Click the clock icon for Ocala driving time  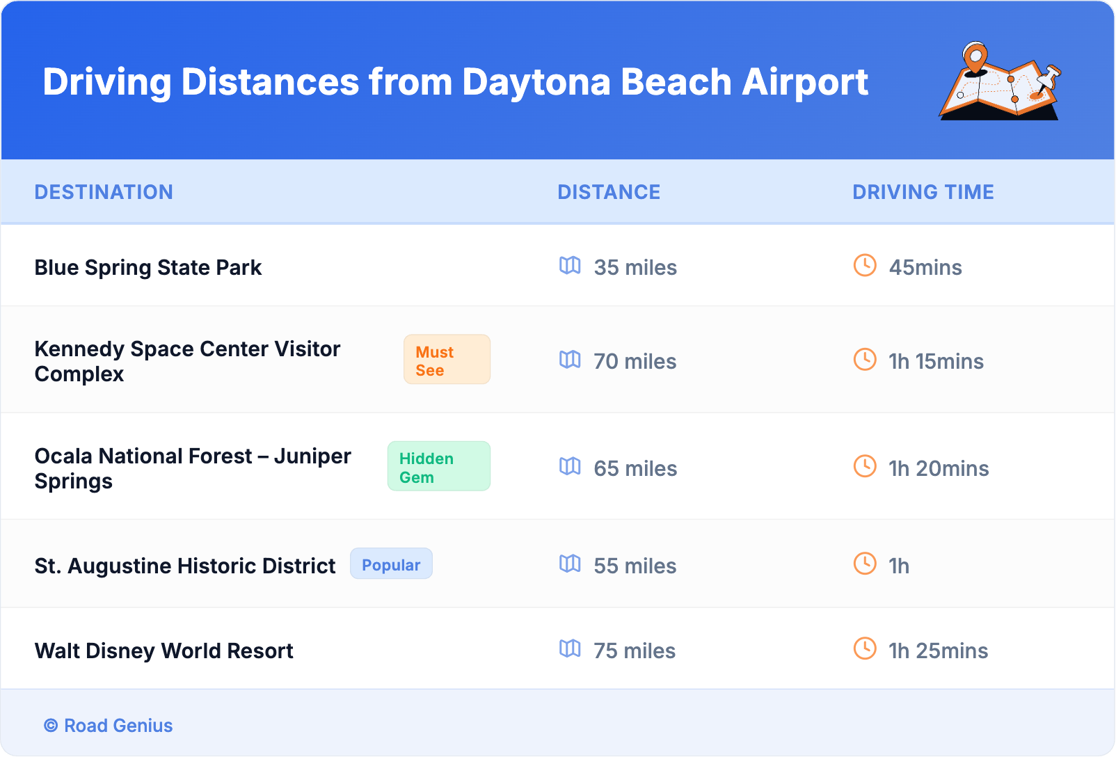tap(864, 467)
